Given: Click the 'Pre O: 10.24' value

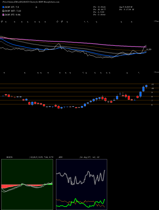Looking at the screenshot, I should click(99, 7).
